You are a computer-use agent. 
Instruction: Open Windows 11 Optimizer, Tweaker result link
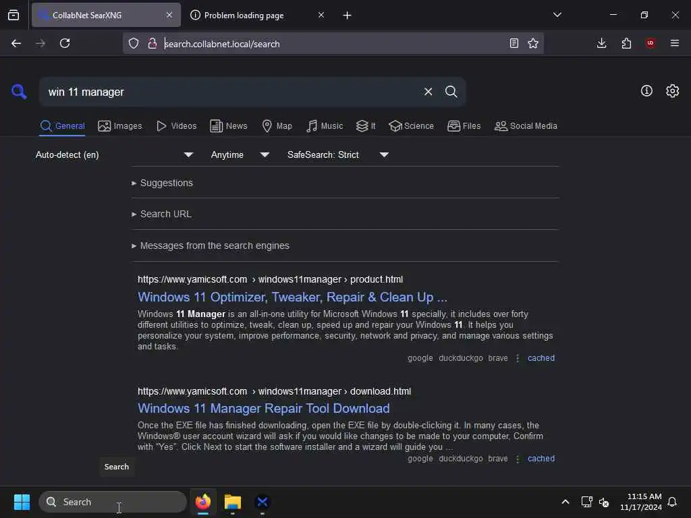[x=292, y=297]
